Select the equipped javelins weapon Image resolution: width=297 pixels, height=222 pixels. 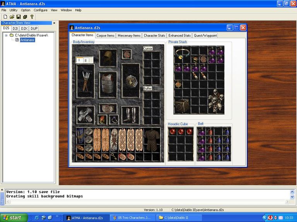pyautogui.click(x=85, y=81)
